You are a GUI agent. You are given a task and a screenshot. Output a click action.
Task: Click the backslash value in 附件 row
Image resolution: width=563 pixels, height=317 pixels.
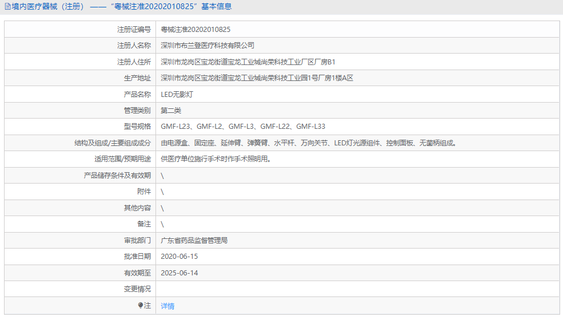click(x=162, y=192)
